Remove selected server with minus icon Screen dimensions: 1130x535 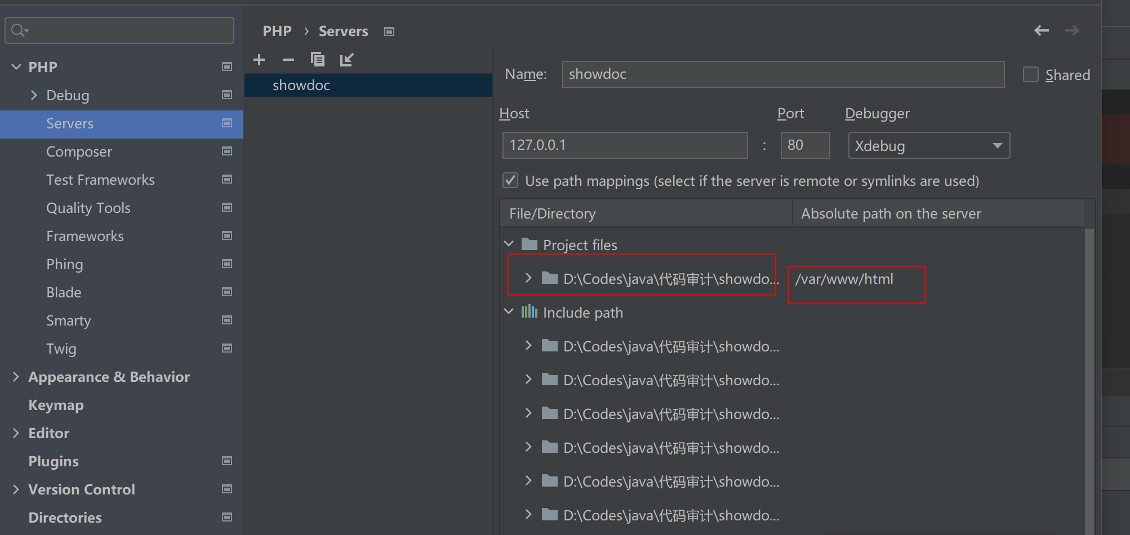click(288, 60)
